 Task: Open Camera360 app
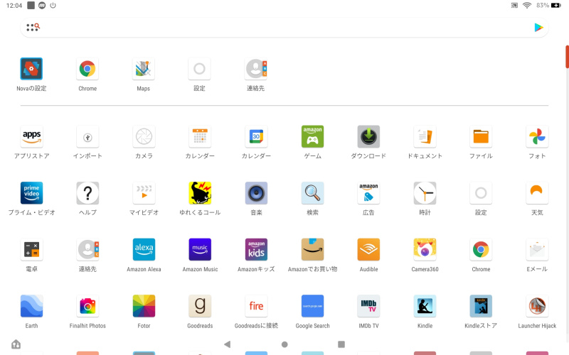[425, 250]
